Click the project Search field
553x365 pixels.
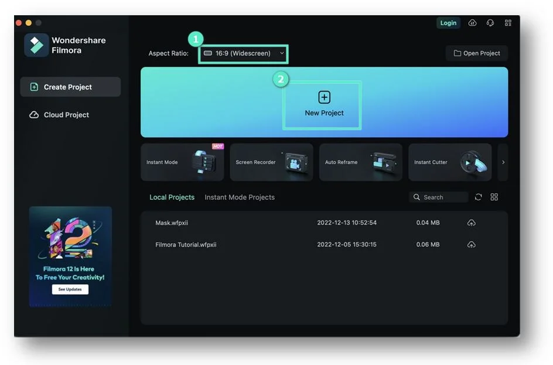click(439, 197)
